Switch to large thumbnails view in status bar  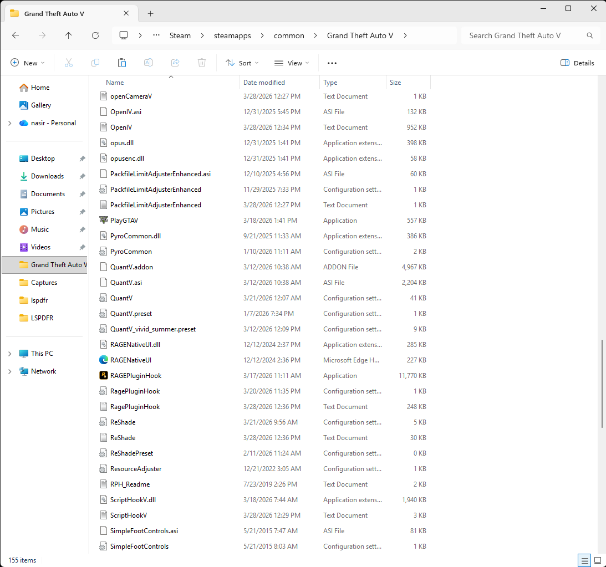pos(598,560)
